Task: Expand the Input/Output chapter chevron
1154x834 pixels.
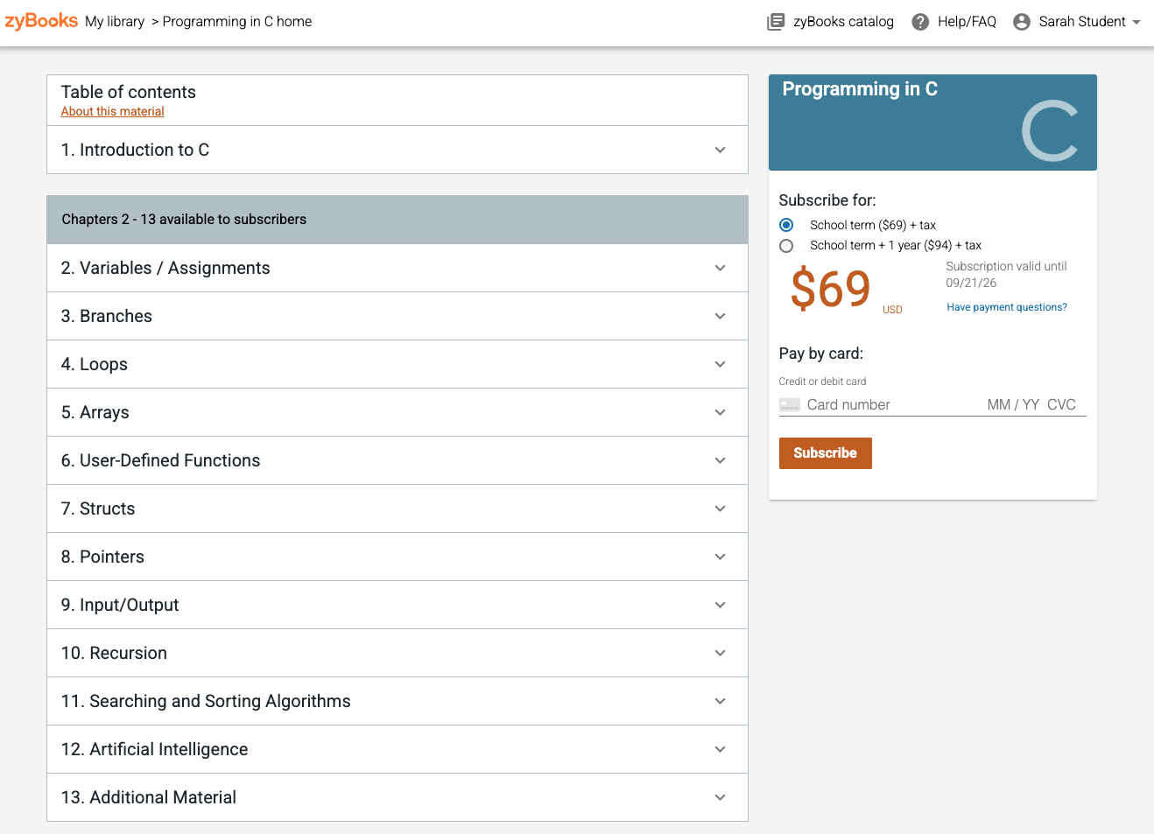Action: click(720, 605)
